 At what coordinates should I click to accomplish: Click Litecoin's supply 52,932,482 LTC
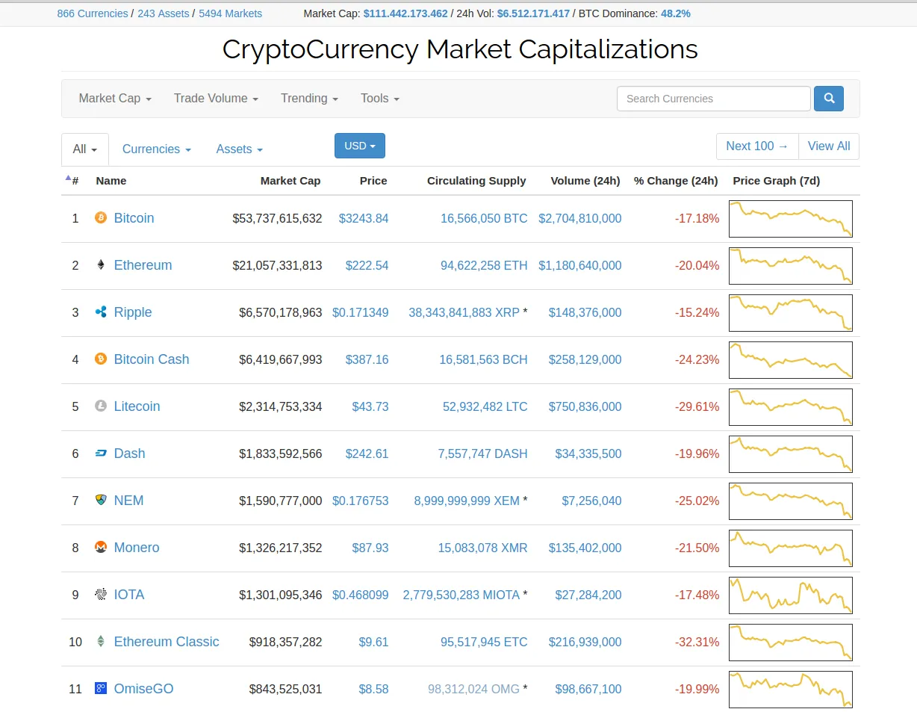[x=485, y=406]
